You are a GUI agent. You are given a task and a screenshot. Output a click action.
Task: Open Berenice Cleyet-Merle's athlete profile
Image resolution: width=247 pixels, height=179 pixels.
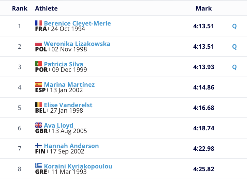click(x=77, y=23)
